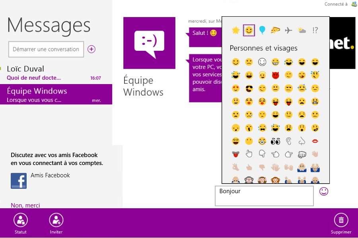Click the message box containing 'Bonjour'
358x238 pixels.
[x=264, y=196]
